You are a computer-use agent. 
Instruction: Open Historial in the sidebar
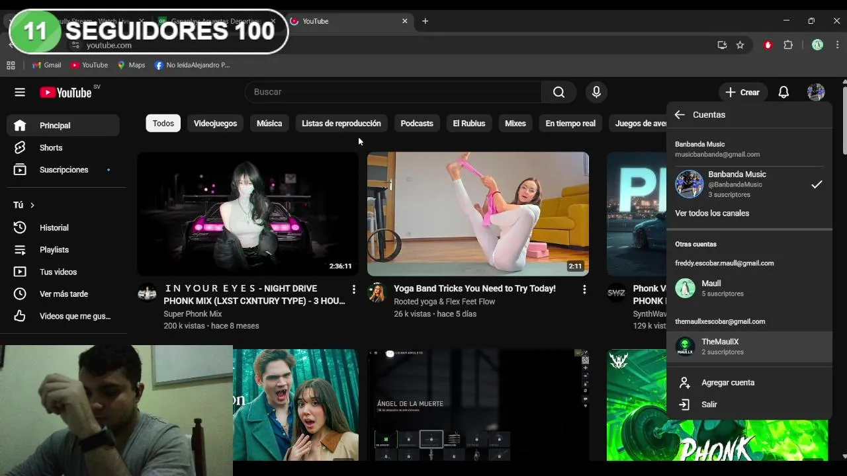coord(64,227)
